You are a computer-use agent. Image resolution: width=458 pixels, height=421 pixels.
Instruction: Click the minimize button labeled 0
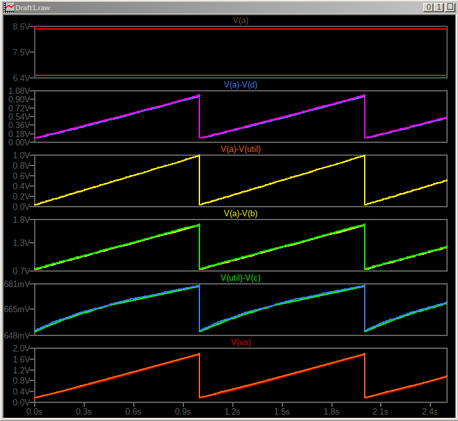pos(428,7)
